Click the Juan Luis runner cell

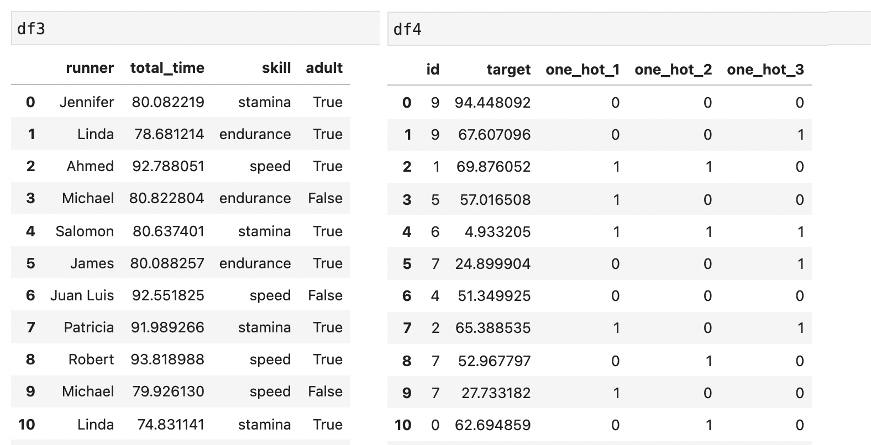[82, 295]
